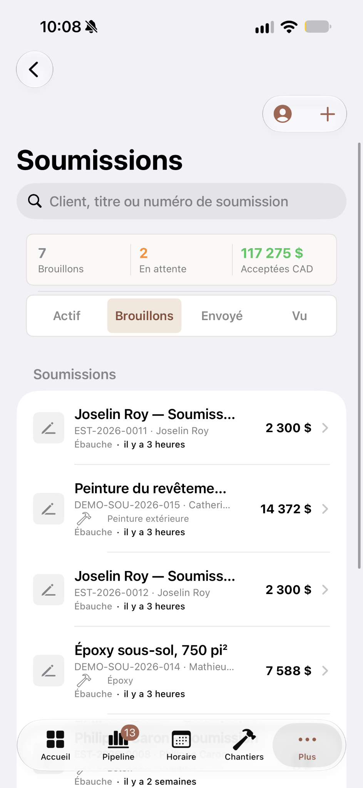Focus the Client, titre ou numéro search field
The image size is (363, 788).
(x=181, y=201)
